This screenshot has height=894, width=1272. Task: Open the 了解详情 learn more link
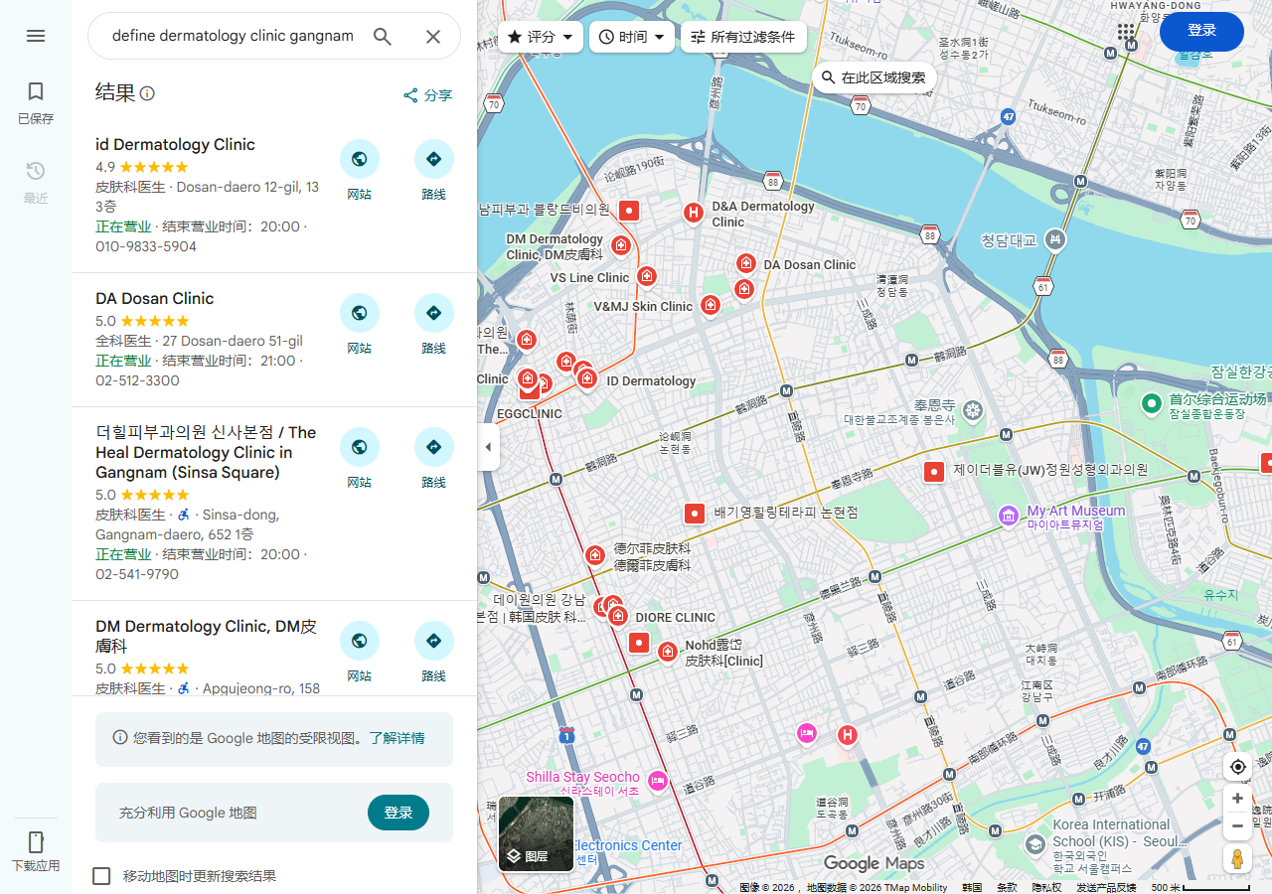tap(397, 738)
